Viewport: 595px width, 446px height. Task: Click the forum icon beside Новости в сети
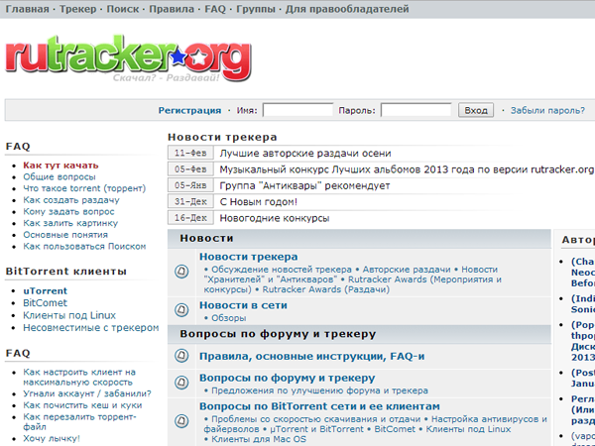click(182, 310)
